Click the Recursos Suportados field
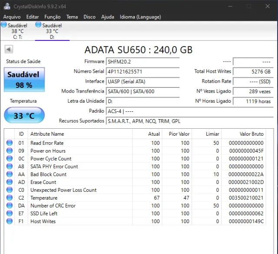This screenshot has width=278, height=254. [189, 121]
